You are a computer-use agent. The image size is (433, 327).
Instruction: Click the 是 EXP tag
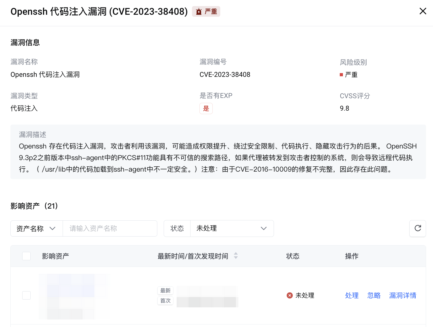pyautogui.click(x=206, y=109)
